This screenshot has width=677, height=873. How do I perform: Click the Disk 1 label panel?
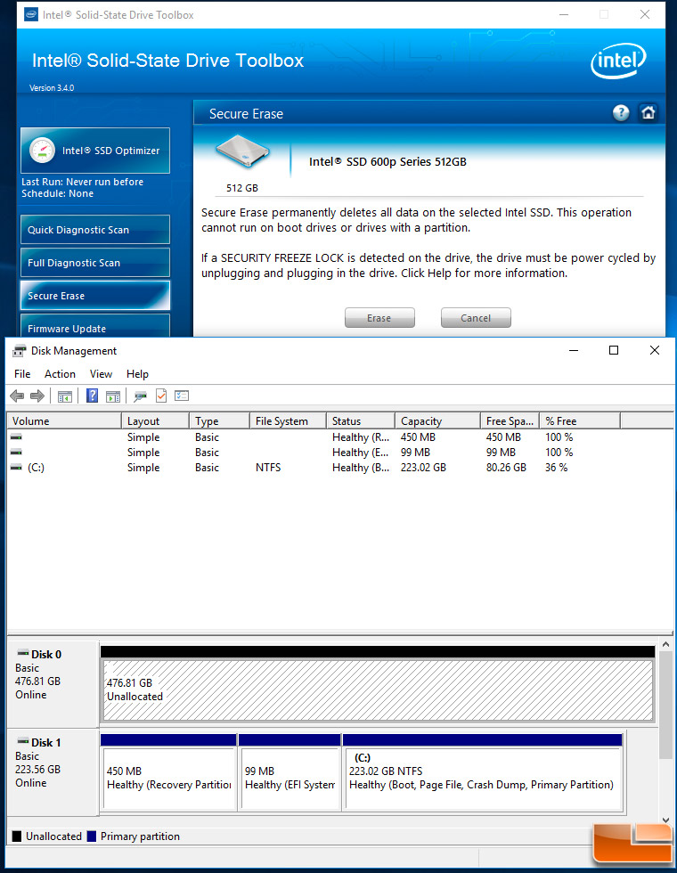[x=53, y=772]
